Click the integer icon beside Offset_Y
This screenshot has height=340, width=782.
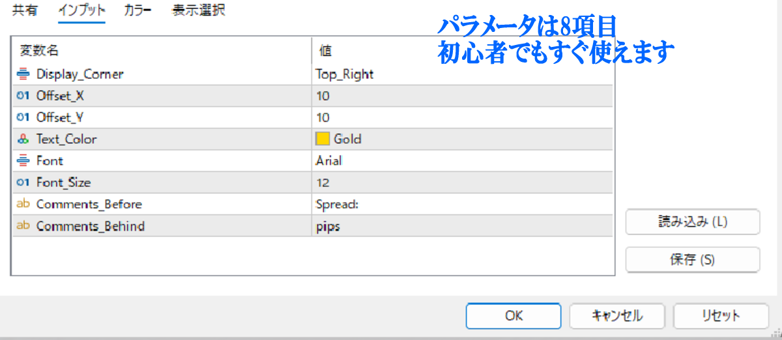[23, 117]
